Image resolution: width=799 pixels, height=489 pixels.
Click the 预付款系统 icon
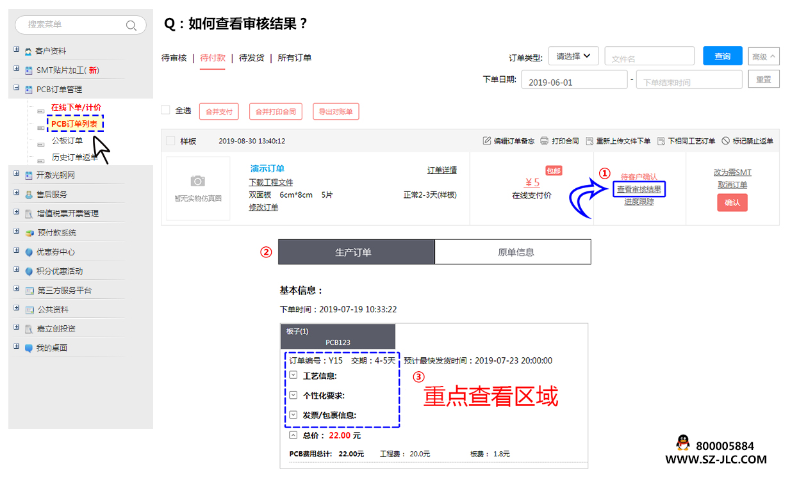(28, 233)
